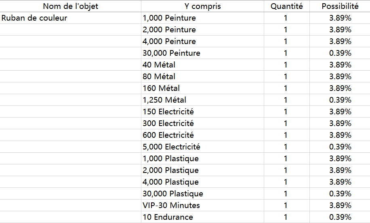Click the '5,000 Electricité' cell
Image resolution: width=370 pixels, height=223 pixels.
click(x=202, y=147)
